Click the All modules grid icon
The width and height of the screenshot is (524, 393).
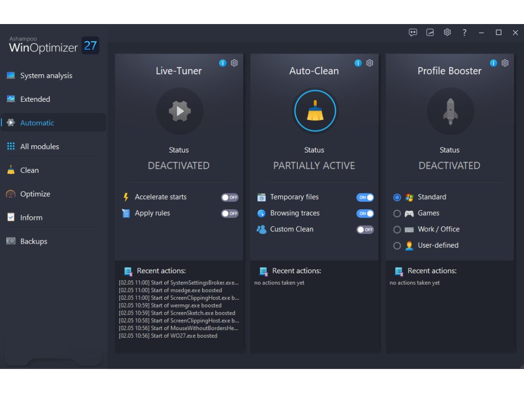(11, 146)
